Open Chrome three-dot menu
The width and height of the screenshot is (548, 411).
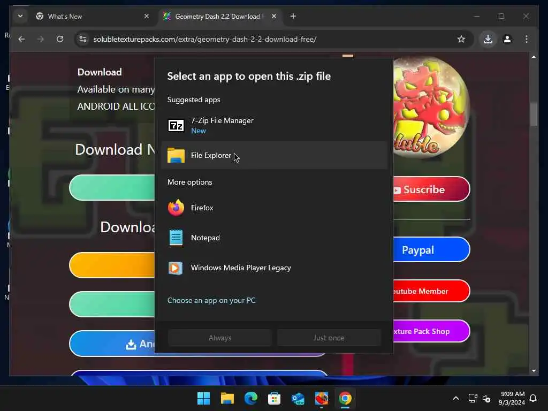pyautogui.click(x=527, y=39)
